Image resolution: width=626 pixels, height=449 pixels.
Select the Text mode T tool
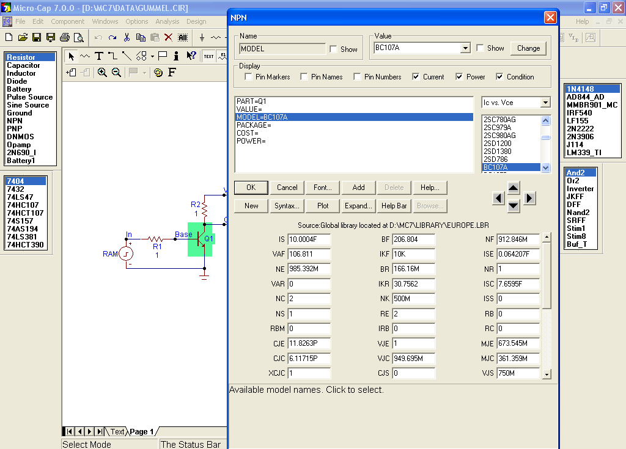point(98,56)
